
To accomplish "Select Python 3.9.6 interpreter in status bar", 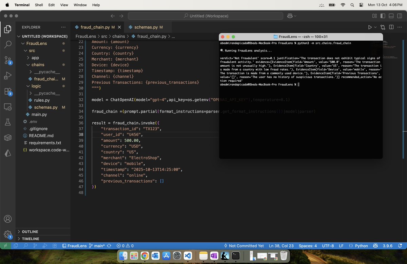I will pos(387,246).
